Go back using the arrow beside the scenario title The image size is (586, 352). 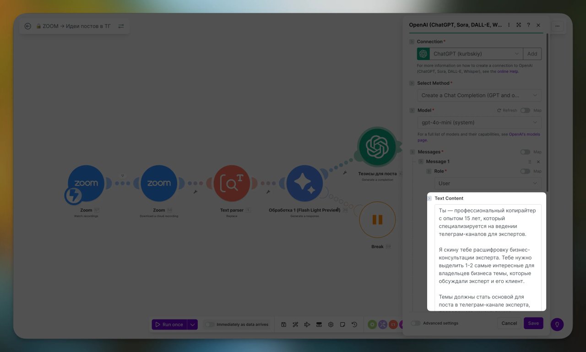(x=27, y=26)
